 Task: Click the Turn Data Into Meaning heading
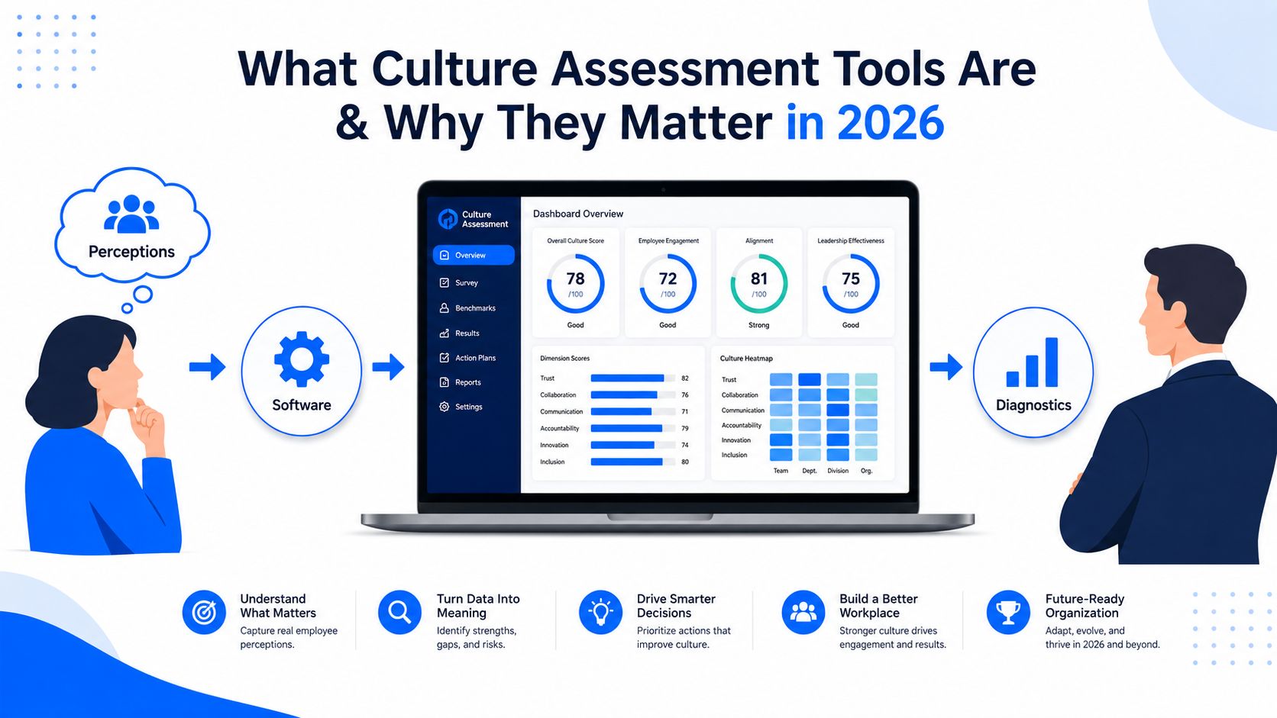[478, 606]
